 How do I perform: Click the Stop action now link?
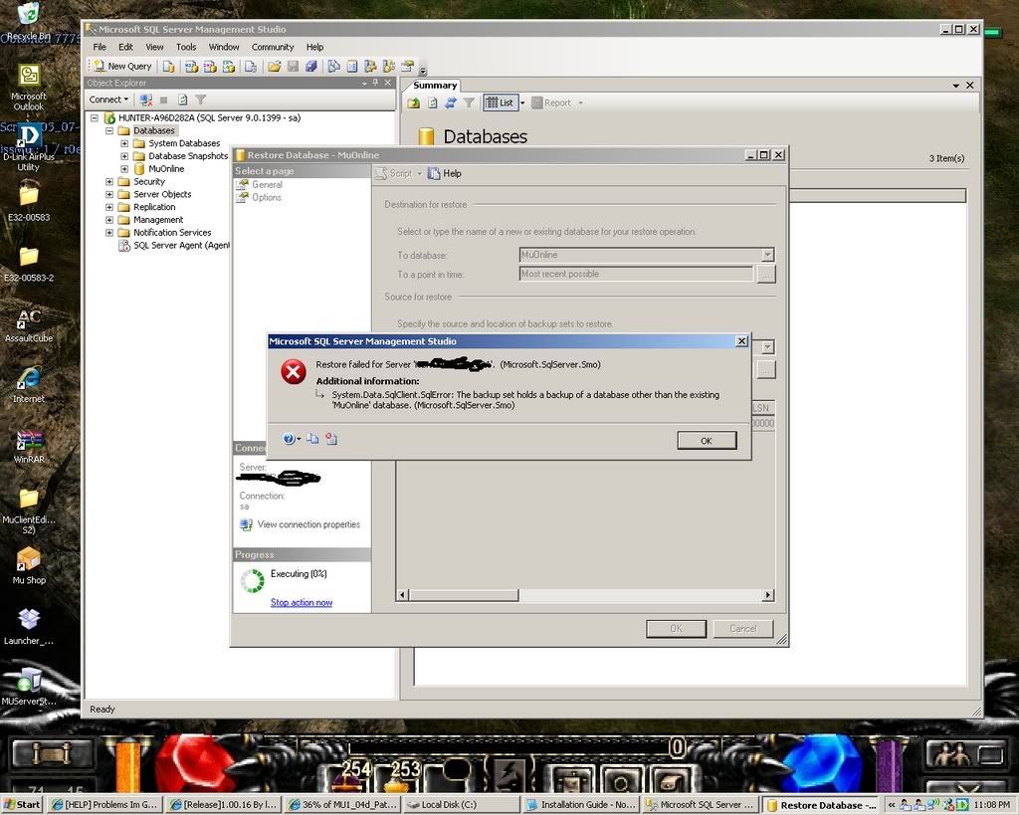[302, 603]
